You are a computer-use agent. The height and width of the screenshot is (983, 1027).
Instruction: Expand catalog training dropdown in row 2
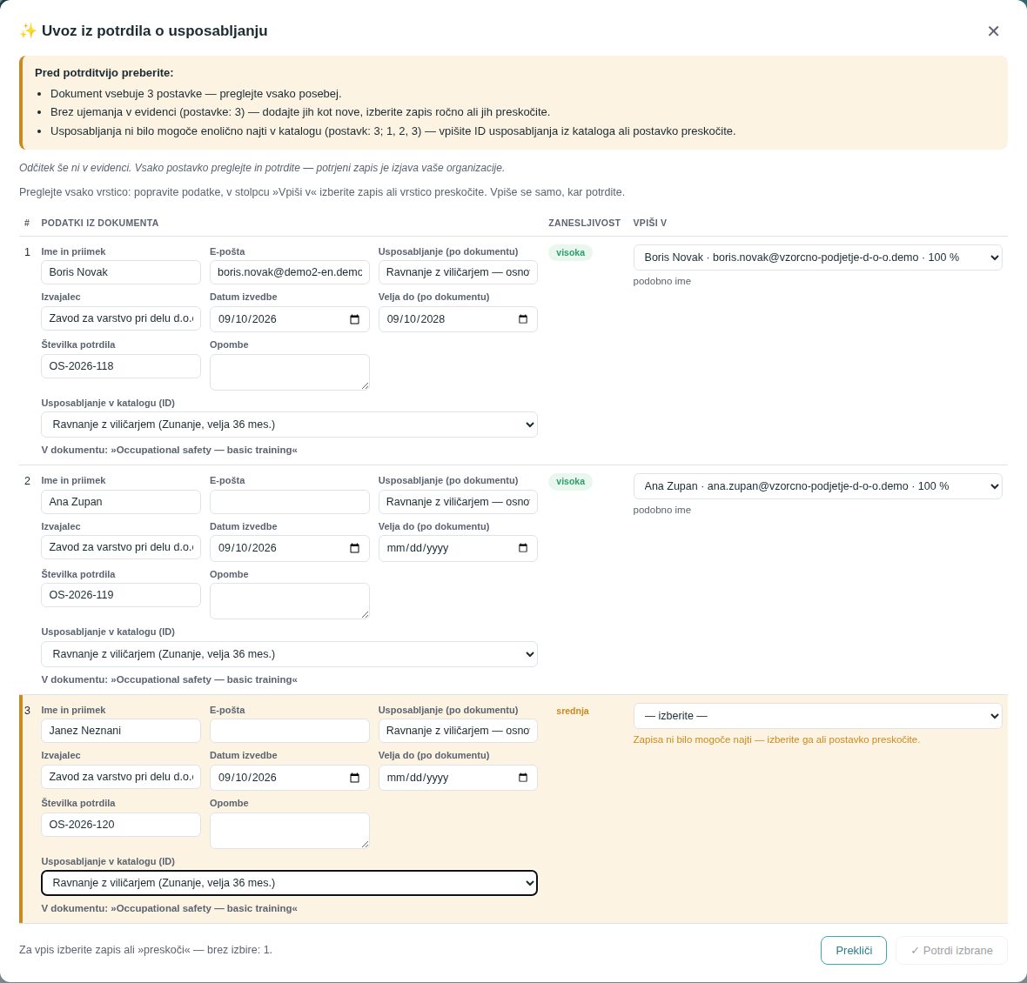(x=290, y=654)
